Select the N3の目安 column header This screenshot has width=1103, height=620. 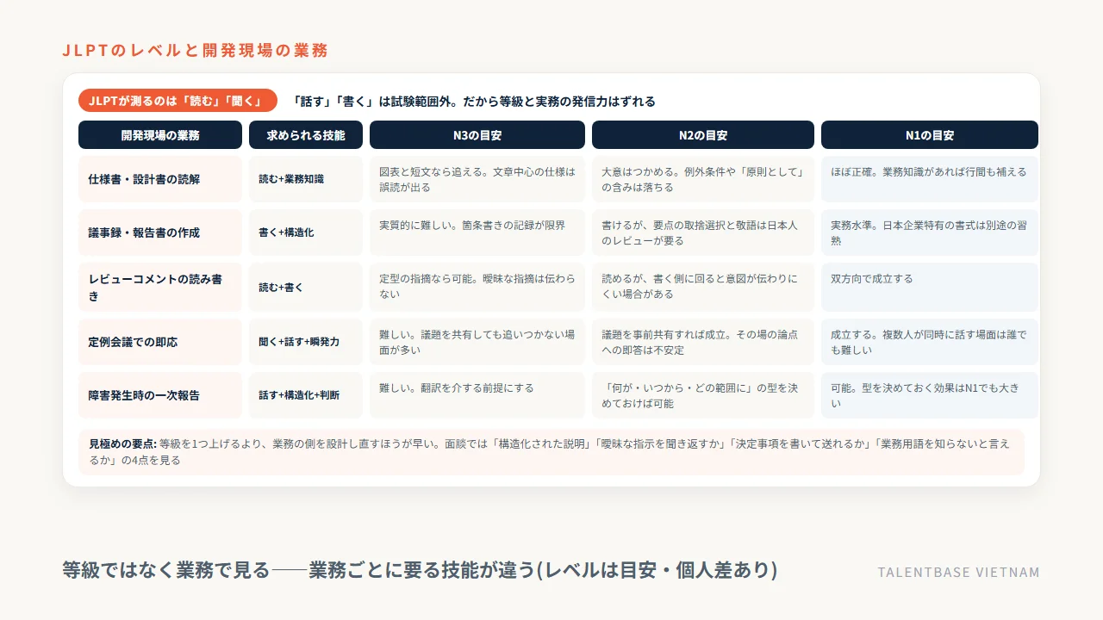[477, 135]
